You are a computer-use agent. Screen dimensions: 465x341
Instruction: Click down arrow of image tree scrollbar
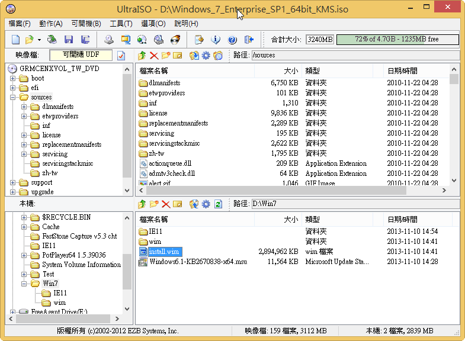pos(127,191)
